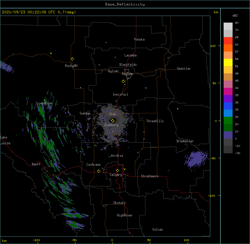Screen dimensions: 250x244
Task: Click the dBZ legend heading
Action: (235, 15)
